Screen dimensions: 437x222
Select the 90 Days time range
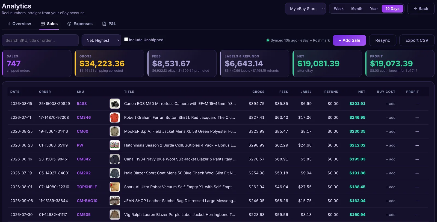392,9
